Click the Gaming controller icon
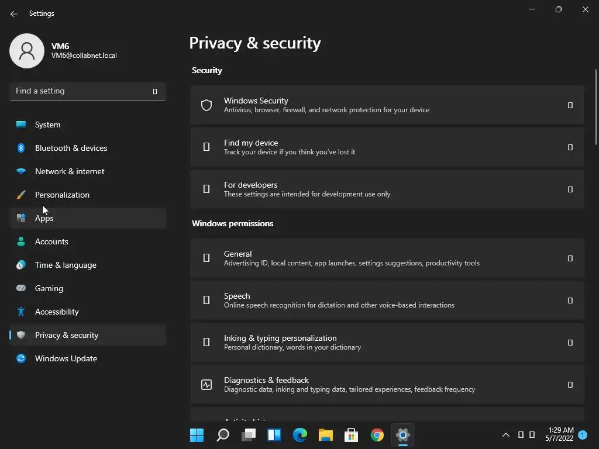This screenshot has width=599, height=449. pos(21,288)
